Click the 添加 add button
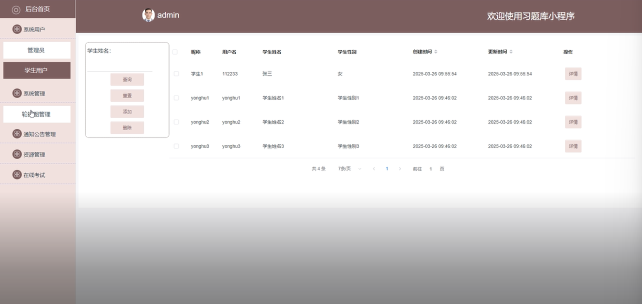The height and width of the screenshot is (304, 642). (x=127, y=111)
